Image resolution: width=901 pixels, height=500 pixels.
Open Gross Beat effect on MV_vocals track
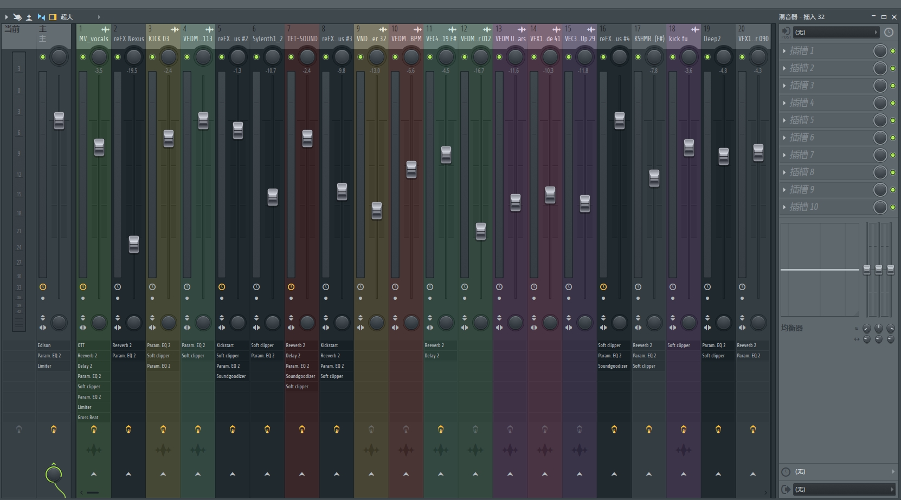coord(94,418)
